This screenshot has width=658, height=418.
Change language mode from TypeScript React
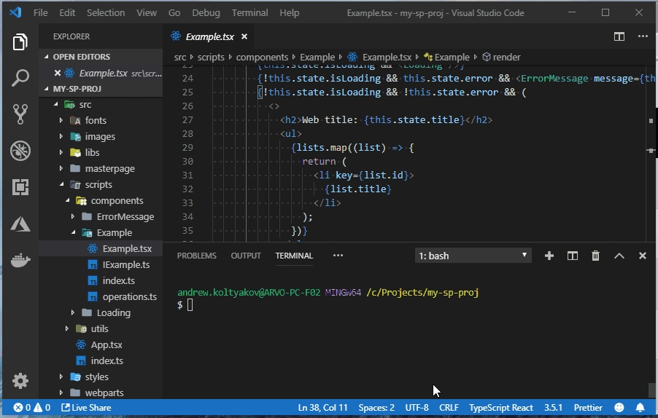(500, 408)
